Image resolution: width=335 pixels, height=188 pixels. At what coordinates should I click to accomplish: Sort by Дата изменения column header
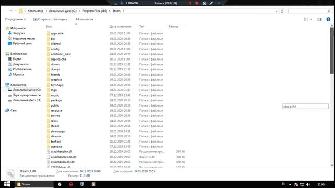coord(120,27)
